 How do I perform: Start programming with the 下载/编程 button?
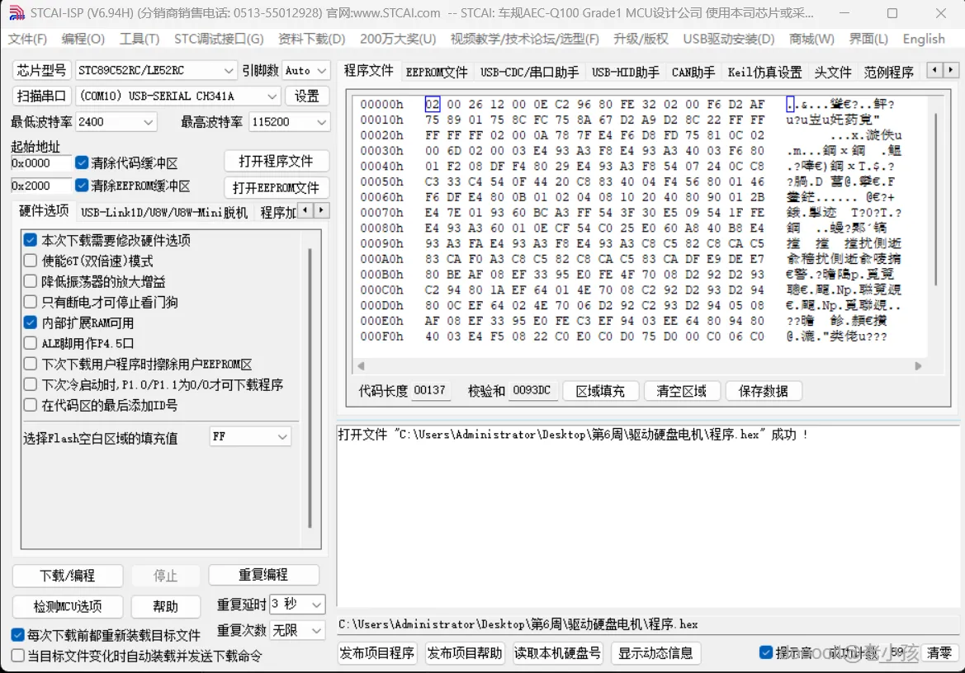coord(67,575)
